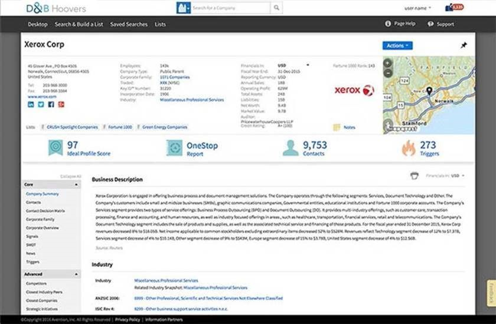496x324 pixels.
Task: Select Closest Companies in sidebar
Action: tap(42, 300)
